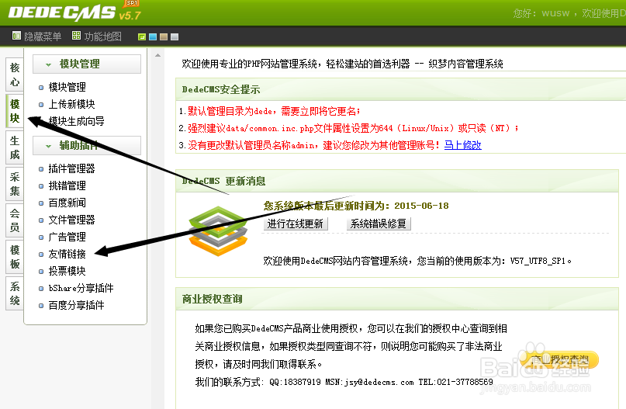
Task: Click the 进行在线更新 button
Action: pos(296,224)
